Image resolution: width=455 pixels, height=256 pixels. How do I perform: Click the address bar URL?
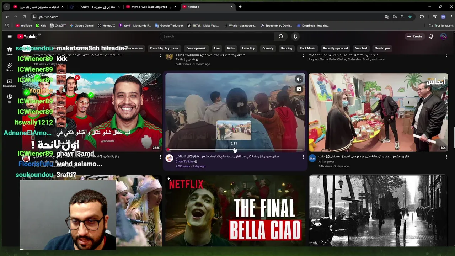pos(48,17)
